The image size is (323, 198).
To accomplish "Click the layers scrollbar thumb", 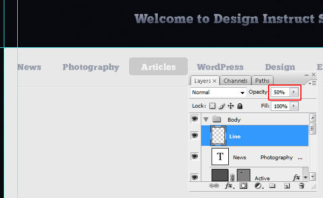I will click(x=312, y=129).
